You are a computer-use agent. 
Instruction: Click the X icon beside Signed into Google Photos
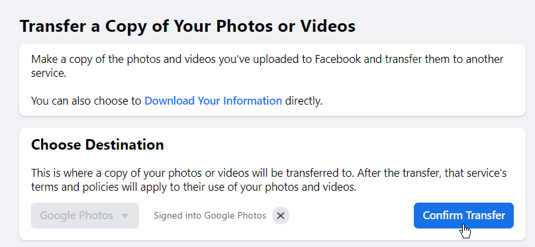tap(281, 216)
